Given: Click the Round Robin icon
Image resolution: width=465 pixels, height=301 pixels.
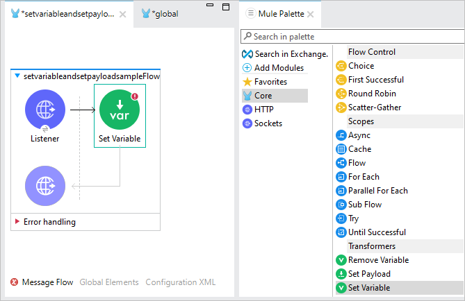Looking at the screenshot, I should 341,94.
